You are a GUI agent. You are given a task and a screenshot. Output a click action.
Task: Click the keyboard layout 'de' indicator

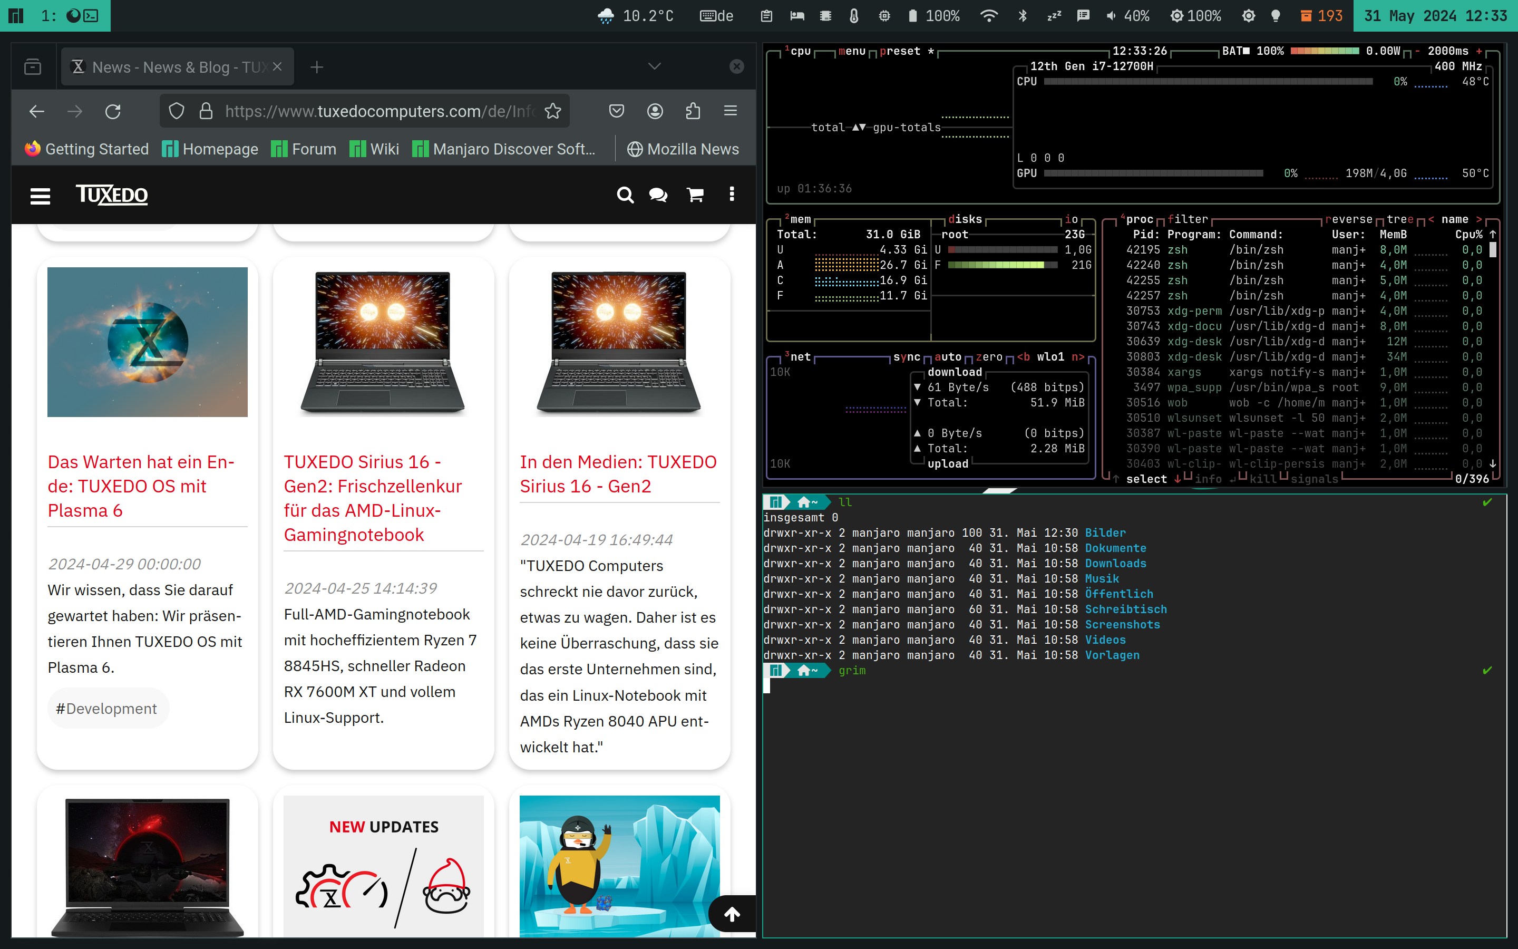pos(716,16)
